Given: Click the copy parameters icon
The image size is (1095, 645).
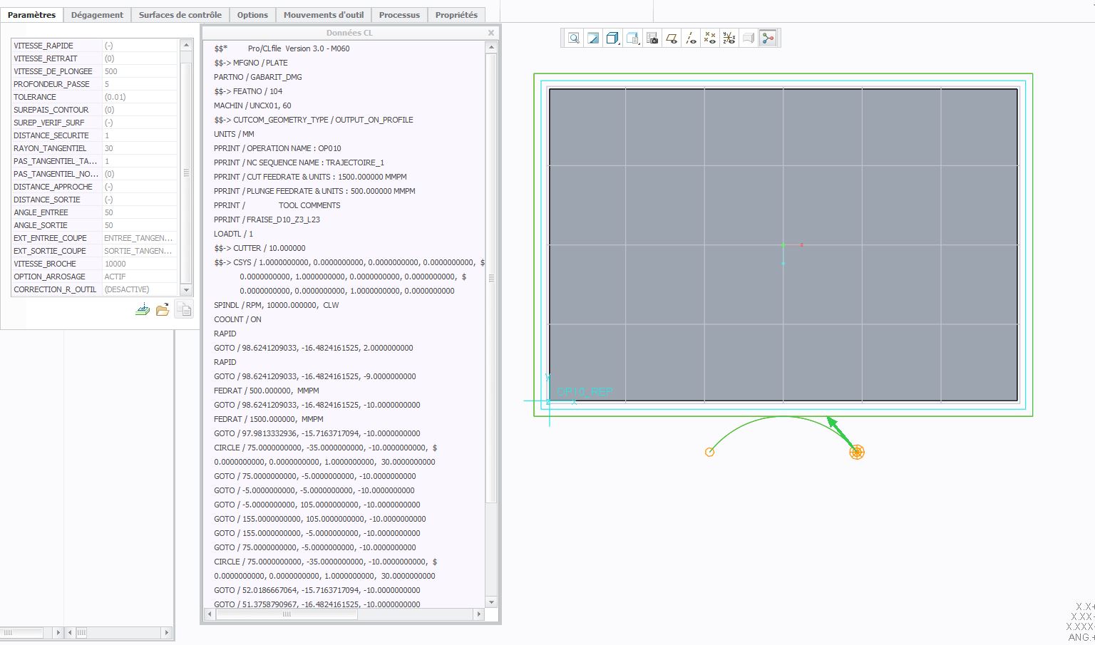Looking at the screenshot, I should coord(183,309).
